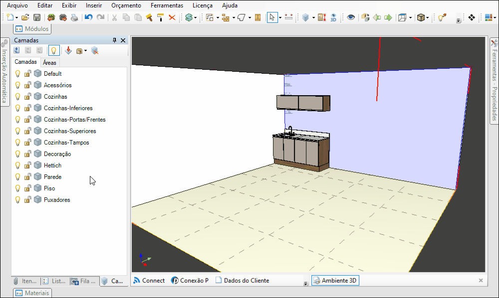Image resolution: width=499 pixels, height=298 pixels.
Task: Save the project with the floppy disk icon
Action: point(37,17)
